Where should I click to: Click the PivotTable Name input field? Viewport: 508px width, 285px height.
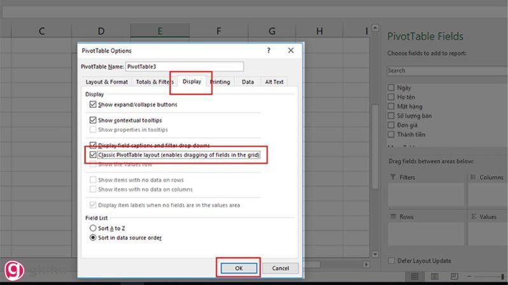pyautogui.click(x=185, y=67)
